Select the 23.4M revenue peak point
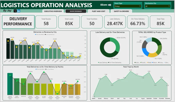 55,41
